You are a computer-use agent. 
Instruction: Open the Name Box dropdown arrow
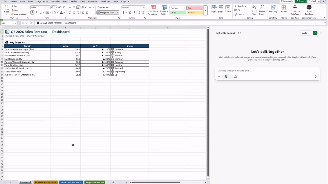[x=15, y=23]
